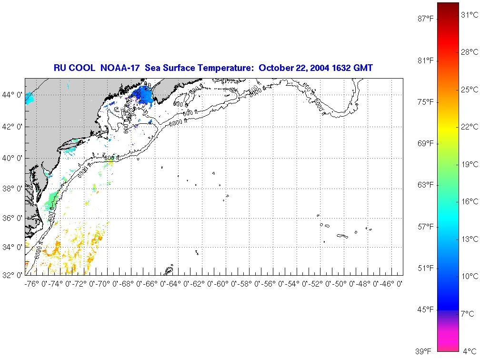Screen dimensions: 480x359
Task: Click the 10°C colorbar label
Action: 470,276
